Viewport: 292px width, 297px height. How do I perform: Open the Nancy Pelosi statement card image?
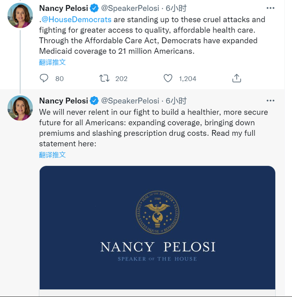click(x=157, y=227)
